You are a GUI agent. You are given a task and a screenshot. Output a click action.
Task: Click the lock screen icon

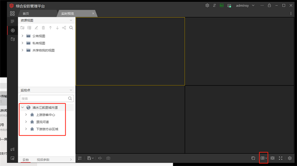coord(269,6)
